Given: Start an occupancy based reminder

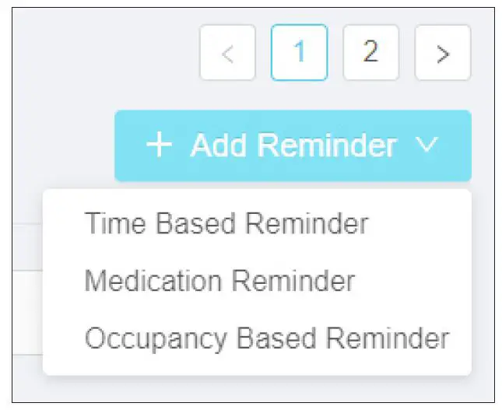Looking at the screenshot, I should click(x=266, y=338).
